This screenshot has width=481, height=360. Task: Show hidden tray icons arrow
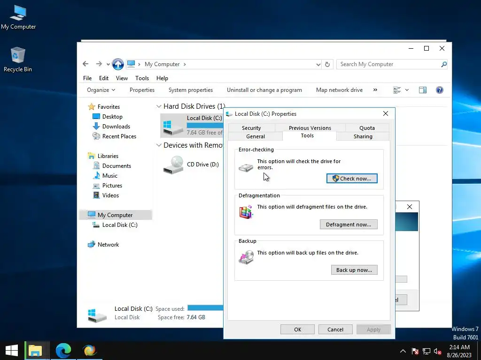403,351
